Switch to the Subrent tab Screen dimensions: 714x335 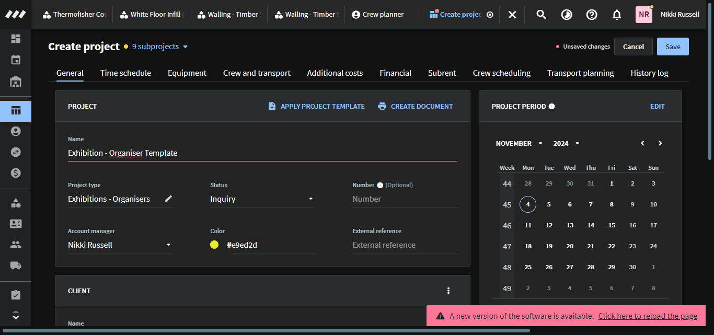click(x=442, y=73)
